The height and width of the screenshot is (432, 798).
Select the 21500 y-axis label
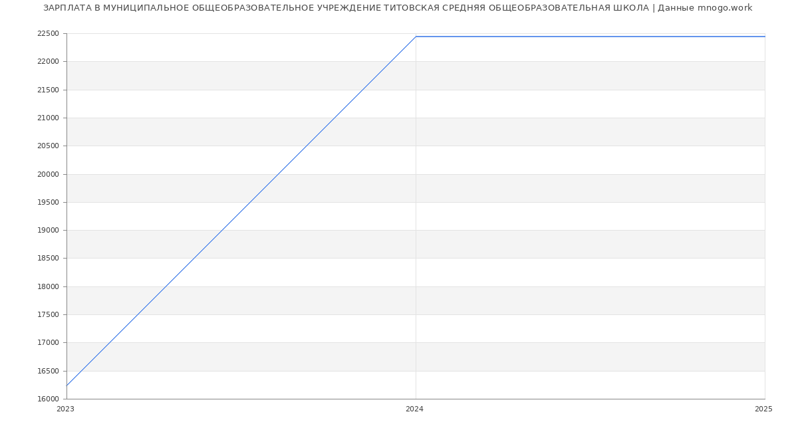(x=48, y=90)
